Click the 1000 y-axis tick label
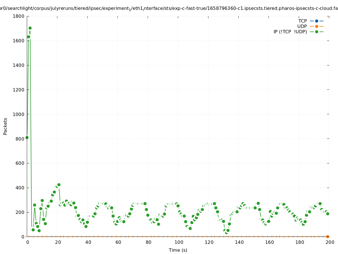This screenshot has height=254, width=338. [x=18, y=114]
